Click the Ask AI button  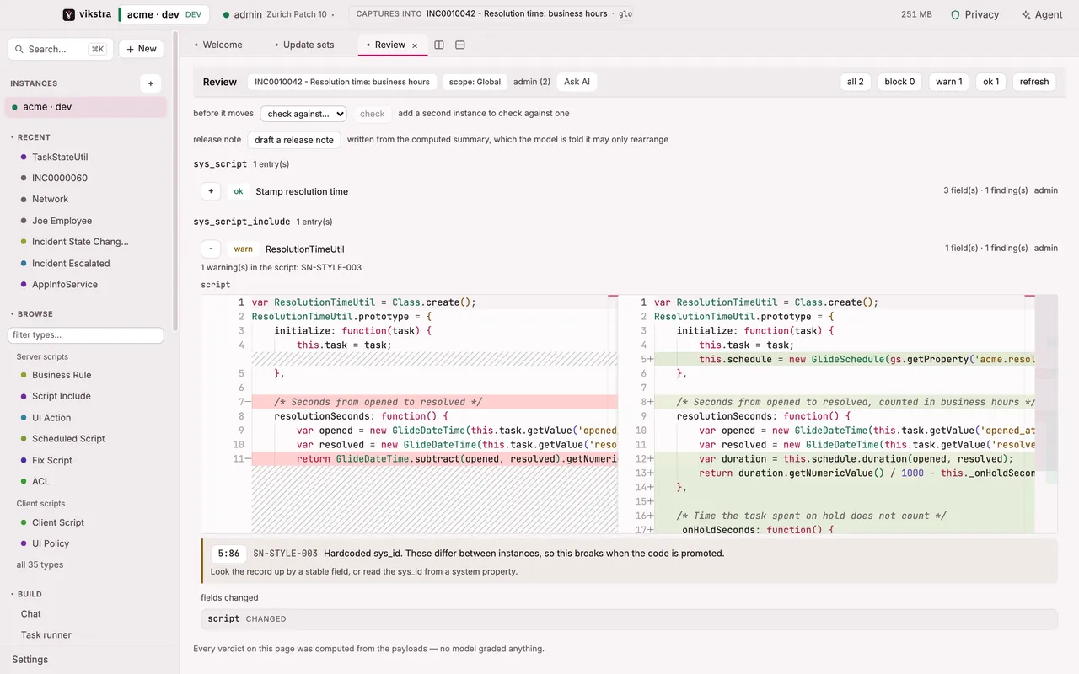577,82
